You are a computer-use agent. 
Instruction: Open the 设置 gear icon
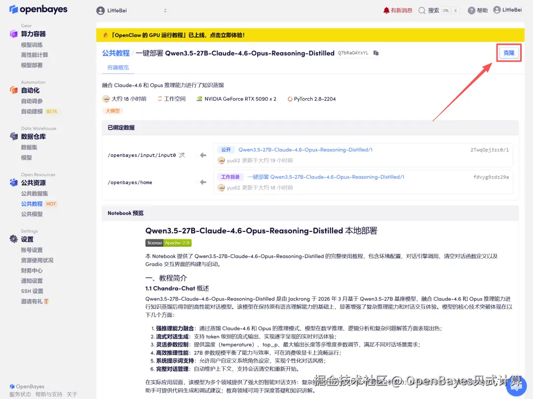(x=14, y=239)
